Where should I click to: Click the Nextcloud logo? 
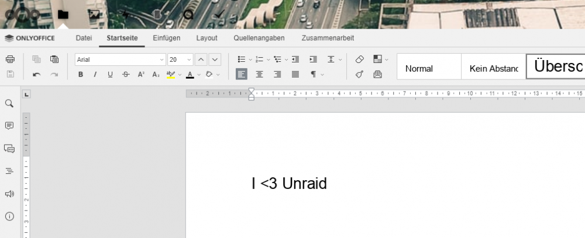pos(22,15)
